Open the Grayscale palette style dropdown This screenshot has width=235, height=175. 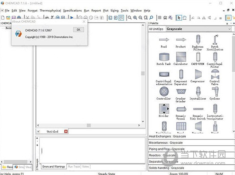click(199, 29)
